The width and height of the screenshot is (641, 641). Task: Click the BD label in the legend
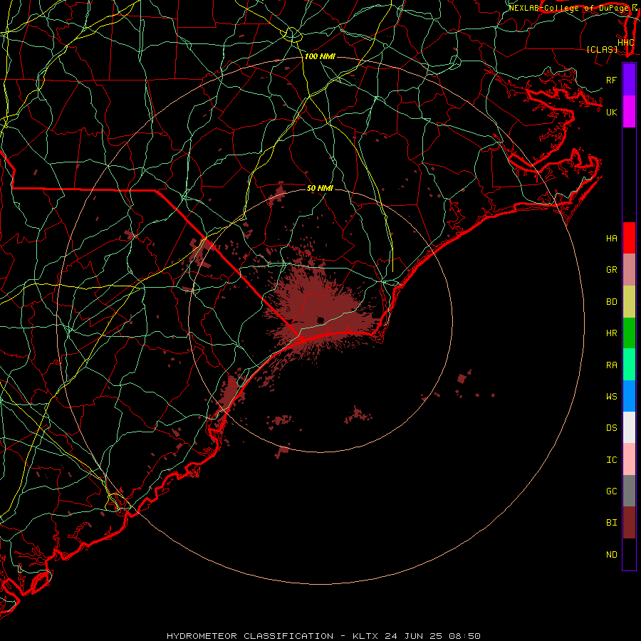tap(612, 302)
